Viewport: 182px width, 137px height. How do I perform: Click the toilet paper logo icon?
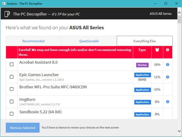(7, 14)
